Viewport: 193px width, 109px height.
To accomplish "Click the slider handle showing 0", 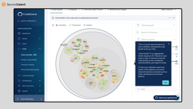I will (176, 54).
